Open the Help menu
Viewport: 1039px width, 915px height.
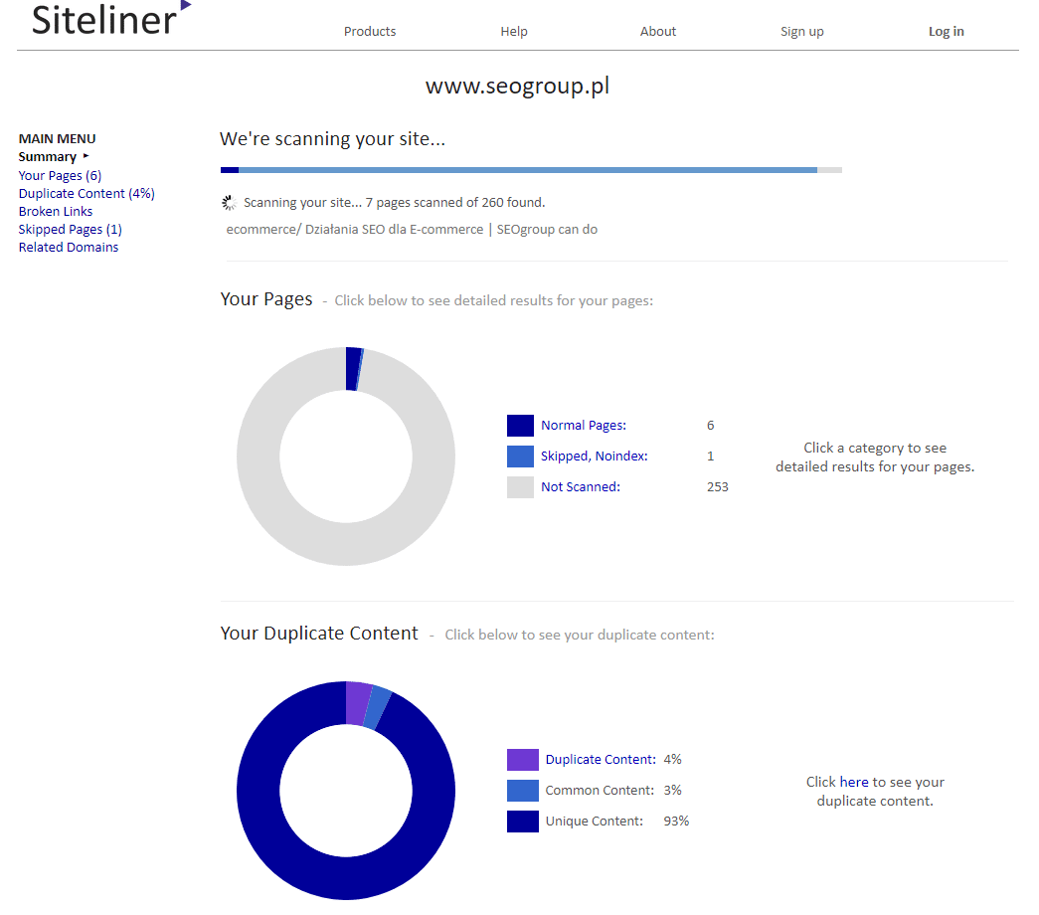point(514,31)
